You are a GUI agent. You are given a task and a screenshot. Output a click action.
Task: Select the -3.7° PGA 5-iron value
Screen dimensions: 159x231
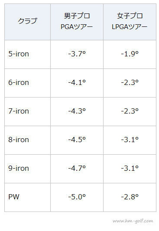77,54
